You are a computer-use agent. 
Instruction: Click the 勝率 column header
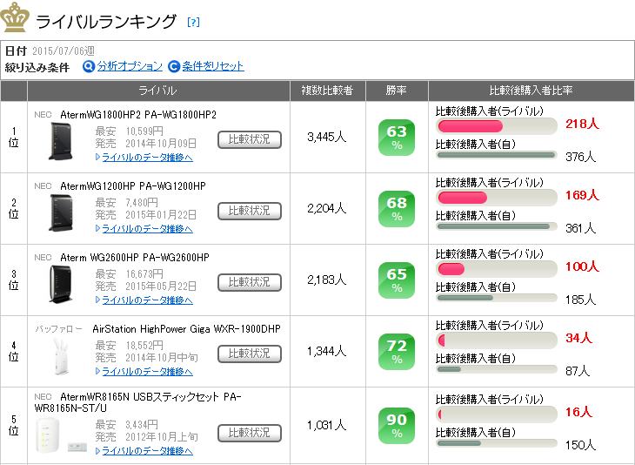click(x=397, y=91)
